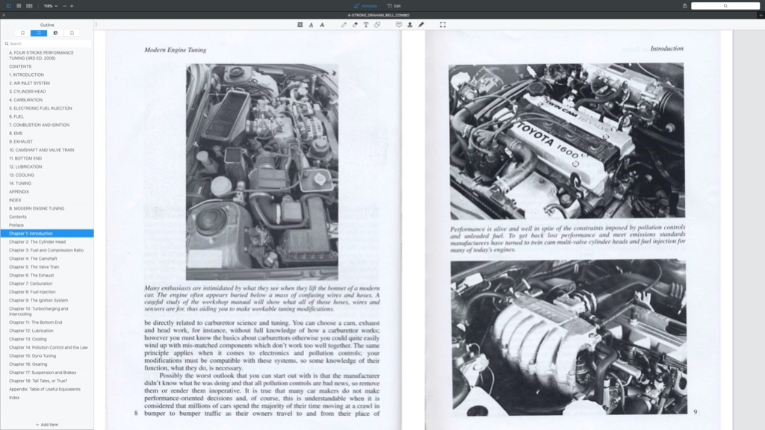
Task: Select the note comment tool
Action: (x=398, y=25)
